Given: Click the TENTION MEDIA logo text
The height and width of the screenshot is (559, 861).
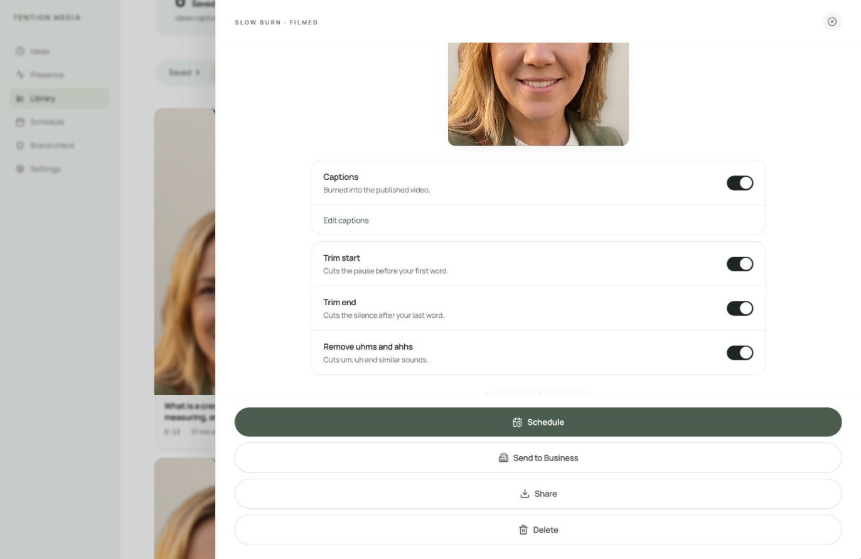Looking at the screenshot, I should point(47,18).
